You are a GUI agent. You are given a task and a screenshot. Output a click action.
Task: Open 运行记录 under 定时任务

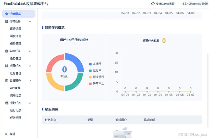pos(16,29)
